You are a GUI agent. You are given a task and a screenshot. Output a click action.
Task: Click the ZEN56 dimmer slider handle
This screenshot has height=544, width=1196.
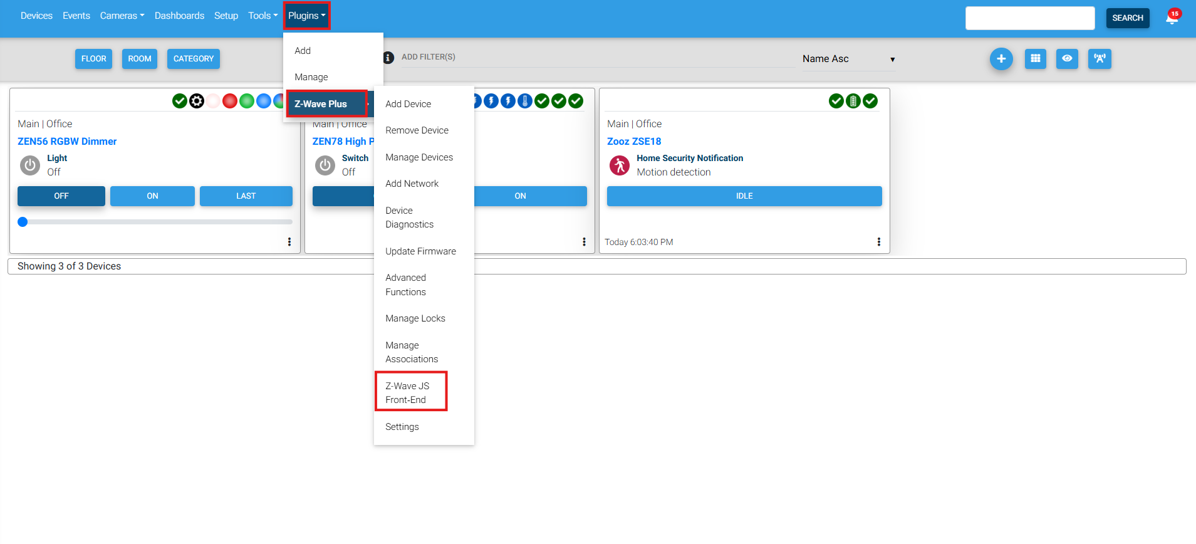coord(23,221)
